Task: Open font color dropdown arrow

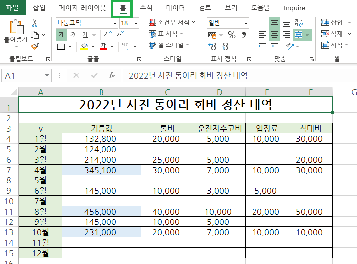Action: [112, 46]
